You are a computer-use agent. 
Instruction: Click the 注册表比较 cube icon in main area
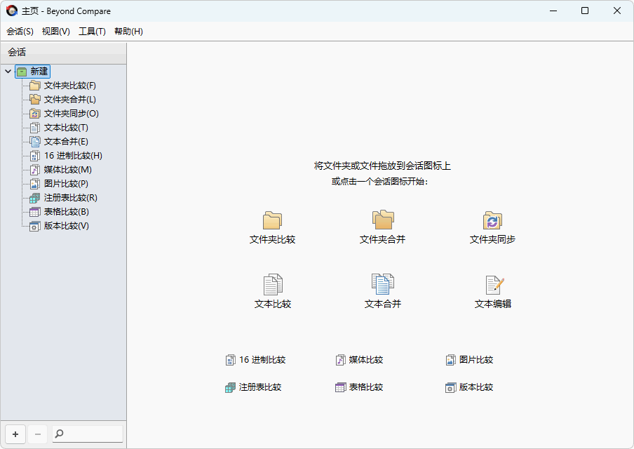click(x=230, y=387)
